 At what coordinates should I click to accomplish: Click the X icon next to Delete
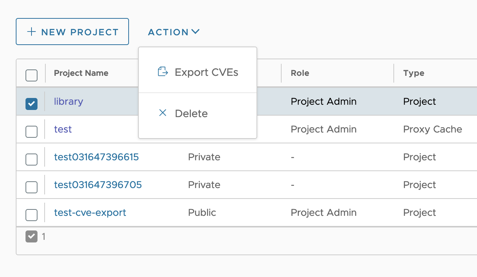162,113
